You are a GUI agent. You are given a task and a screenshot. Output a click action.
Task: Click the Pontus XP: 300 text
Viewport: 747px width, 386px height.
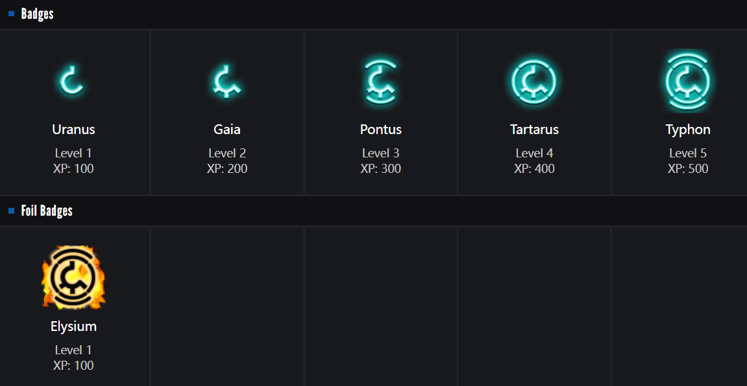(381, 169)
